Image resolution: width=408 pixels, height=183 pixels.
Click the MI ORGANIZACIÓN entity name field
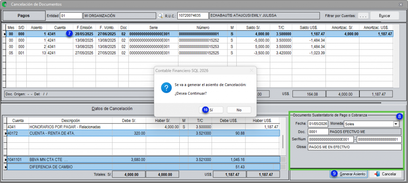[x=120, y=16]
